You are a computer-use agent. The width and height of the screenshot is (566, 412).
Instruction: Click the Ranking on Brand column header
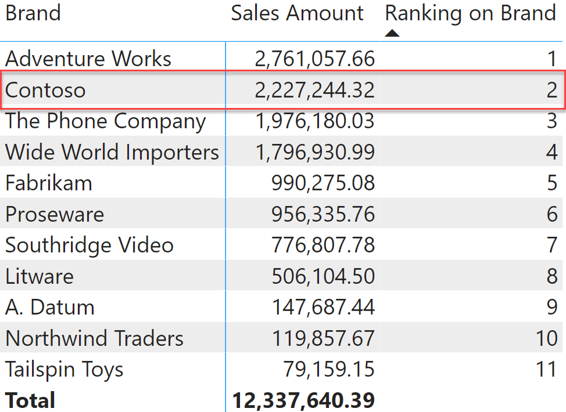pyautogui.click(x=470, y=14)
